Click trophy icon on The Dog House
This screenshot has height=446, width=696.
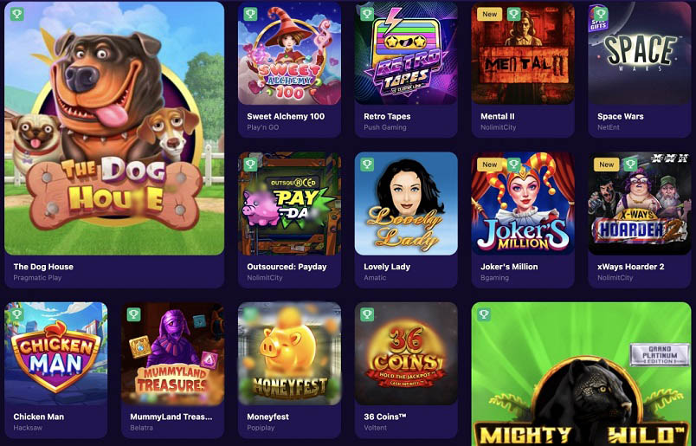tap(17, 14)
